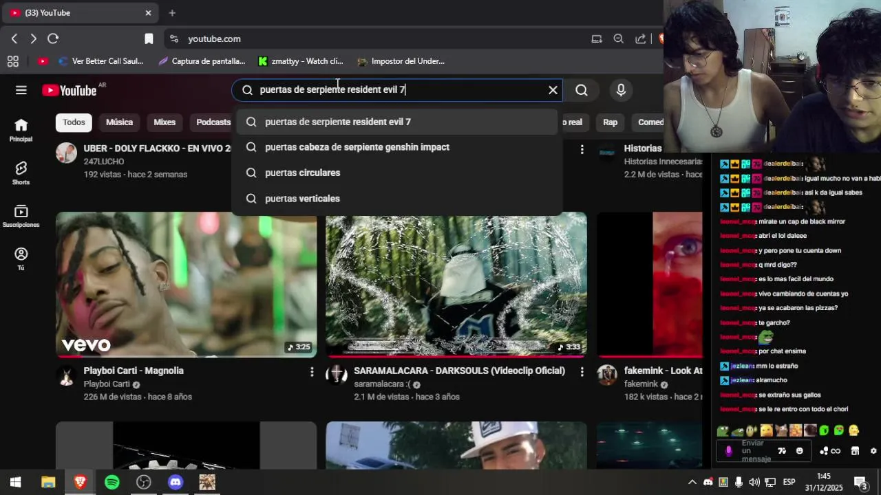
Task: Click the purple microphone icon in chat box
Action: point(729,451)
